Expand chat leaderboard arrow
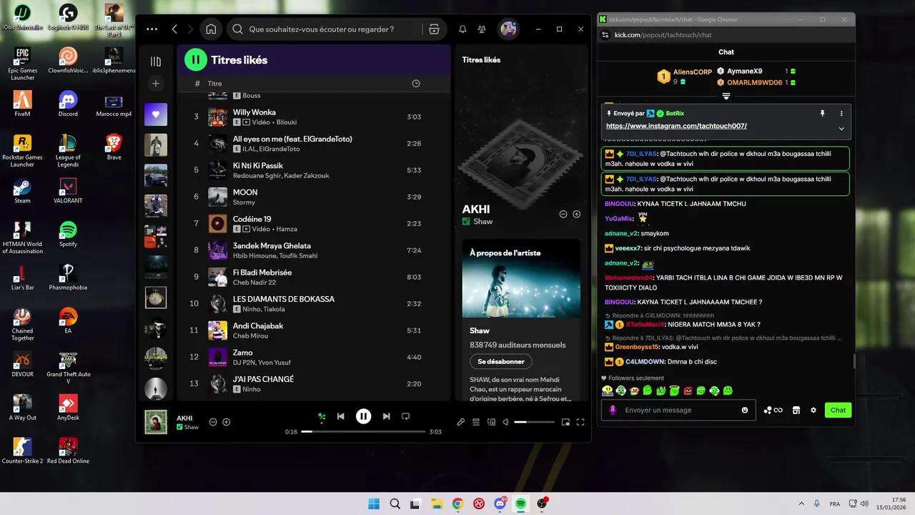Screen dimensions: 915x515 click(x=726, y=96)
